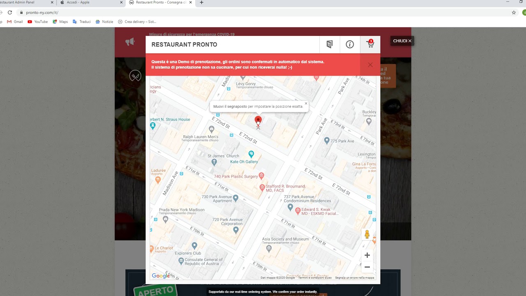Select the Restaurant Pronto browser tab
Image resolution: width=526 pixels, height=296 pixels.
coord(161,2)
